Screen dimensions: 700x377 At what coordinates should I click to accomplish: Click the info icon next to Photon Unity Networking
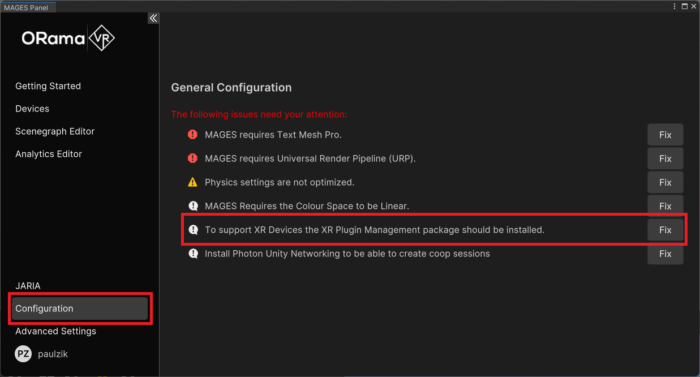click(192, 254)
